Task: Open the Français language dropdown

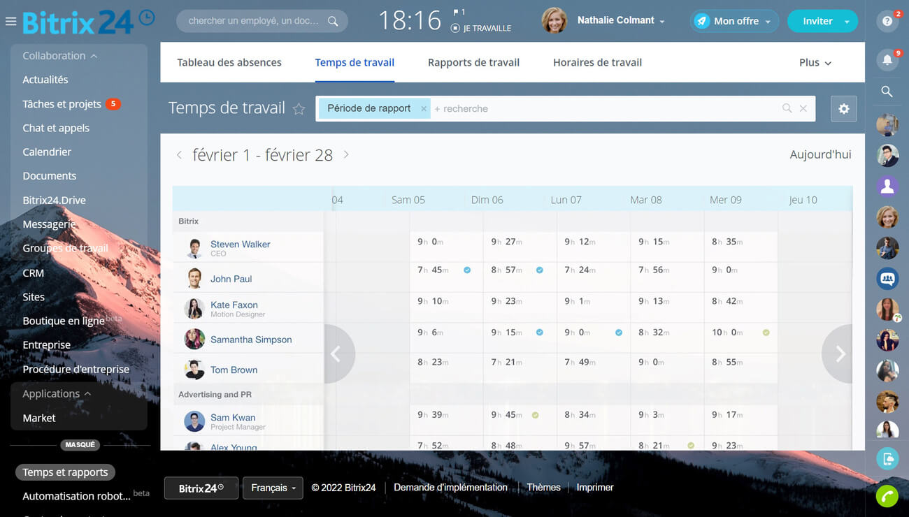Action: coord(272,488)
